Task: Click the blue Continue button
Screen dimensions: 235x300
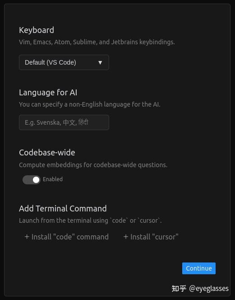Action: click(x=199, y=268)
